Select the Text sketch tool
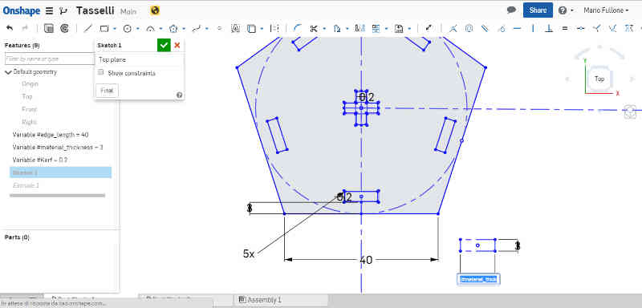The height and width of the screenshot is (308, 642). point(235,29)
